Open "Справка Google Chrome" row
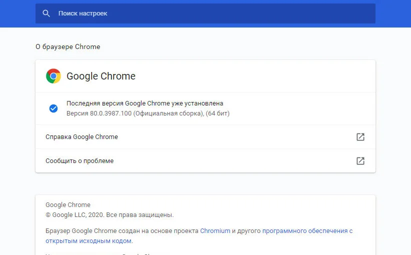The width and height of the screenshot is (411, 255). tap(205, 137)
